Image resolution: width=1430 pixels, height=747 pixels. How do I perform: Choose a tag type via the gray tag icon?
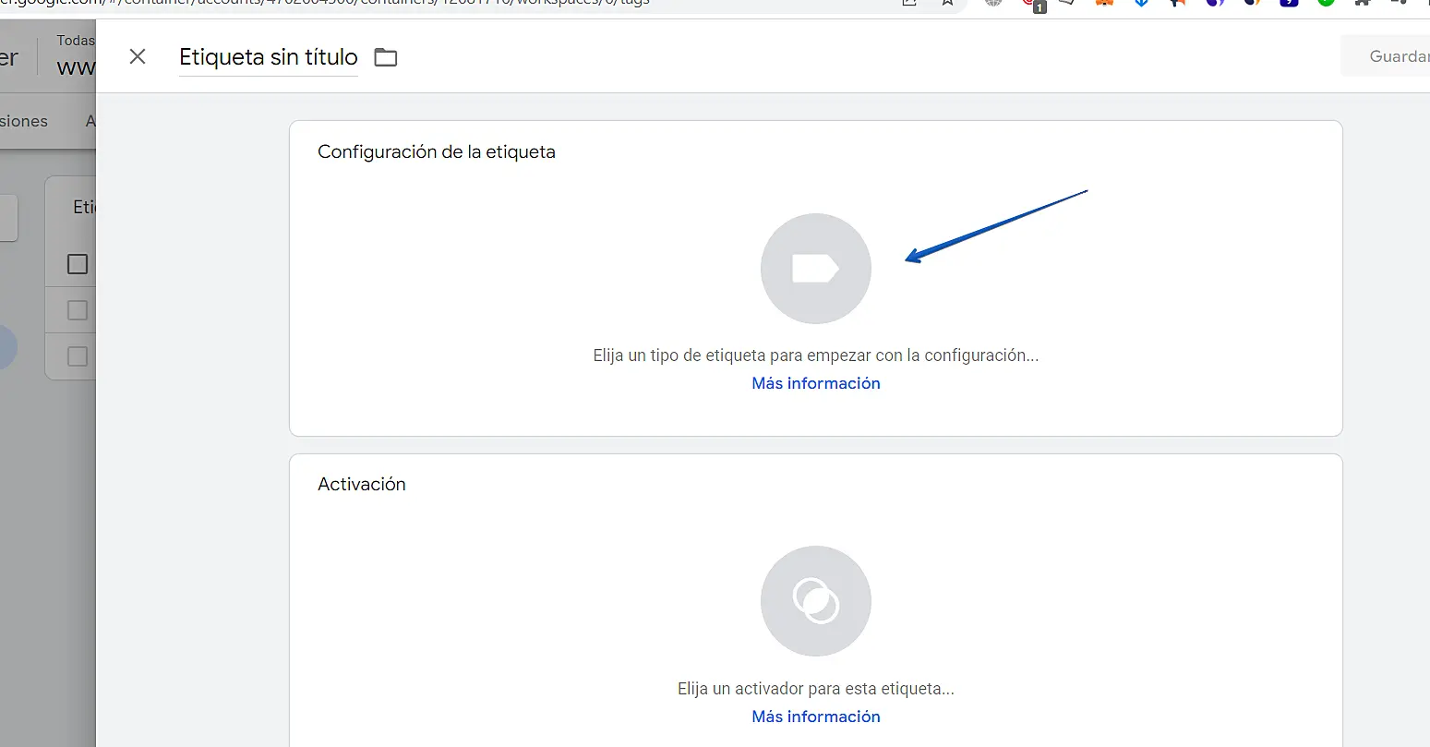pyautogui.click(x=816, y=269)
